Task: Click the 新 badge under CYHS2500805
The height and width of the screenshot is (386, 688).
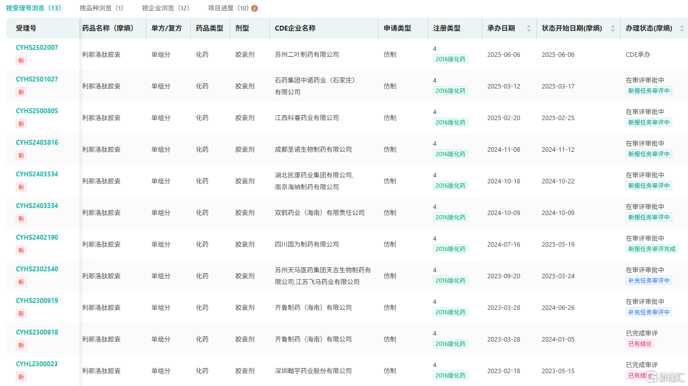Action: point(21,124)
